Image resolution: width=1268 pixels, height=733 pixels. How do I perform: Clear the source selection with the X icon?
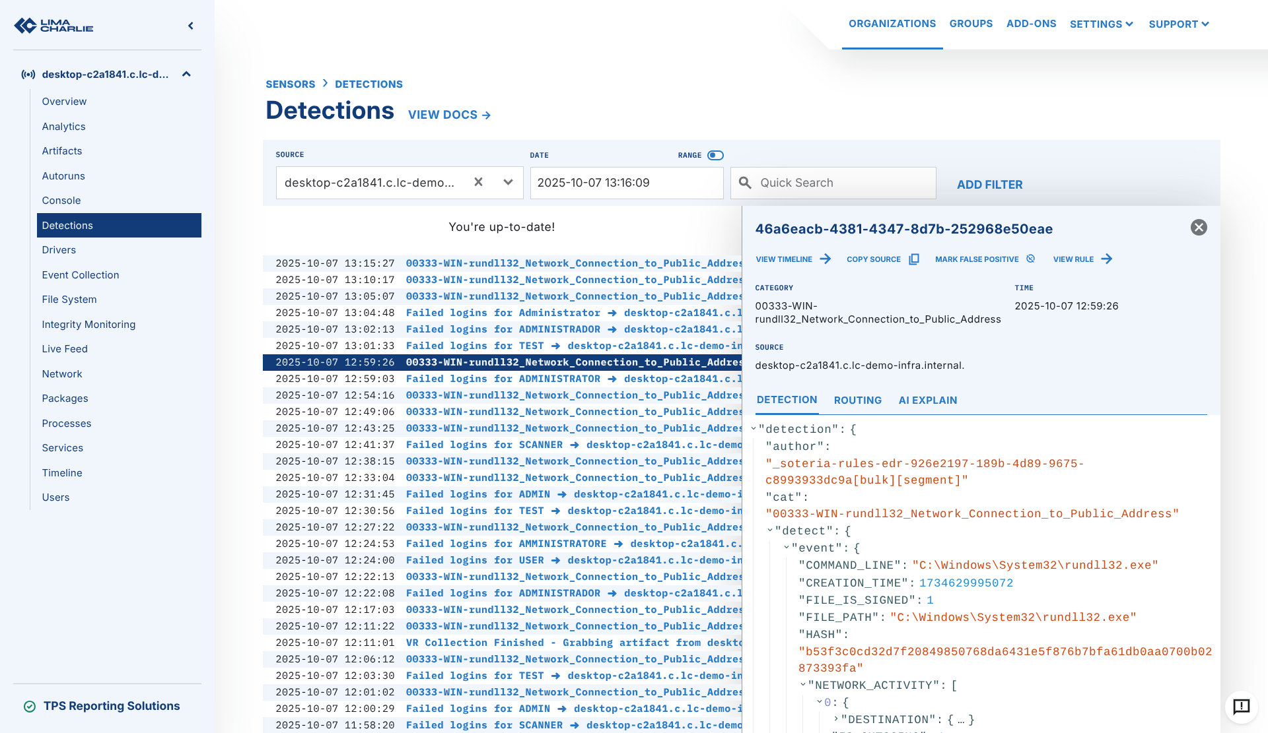pos(479,182)
